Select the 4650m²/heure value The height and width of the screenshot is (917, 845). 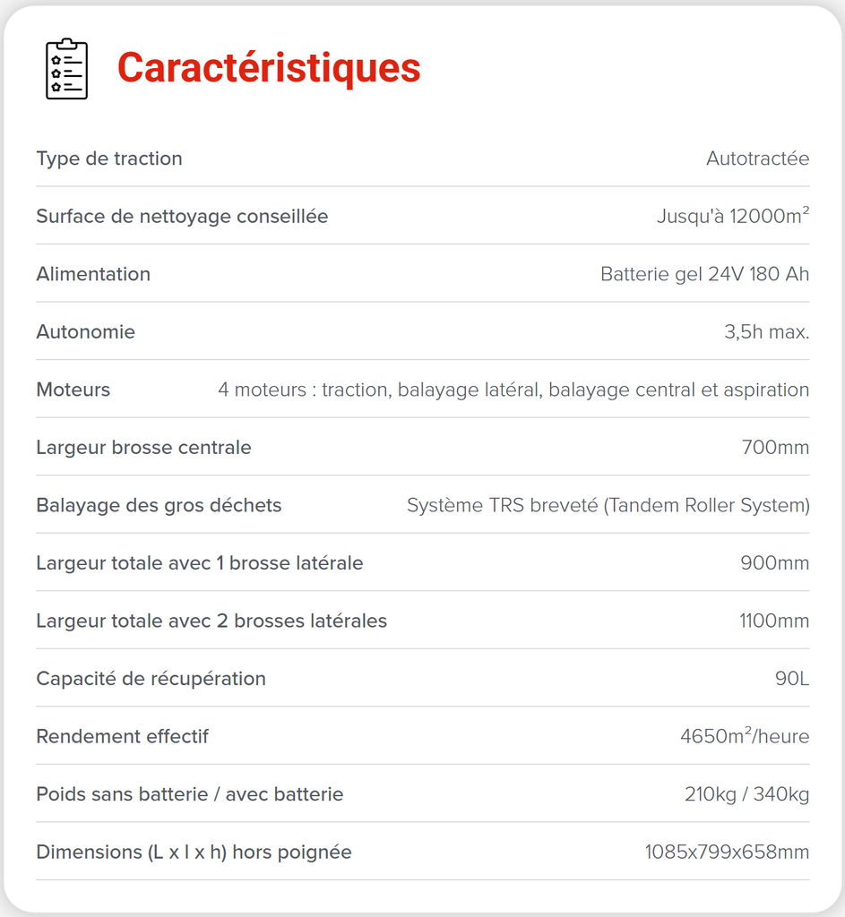pos(745,736)
